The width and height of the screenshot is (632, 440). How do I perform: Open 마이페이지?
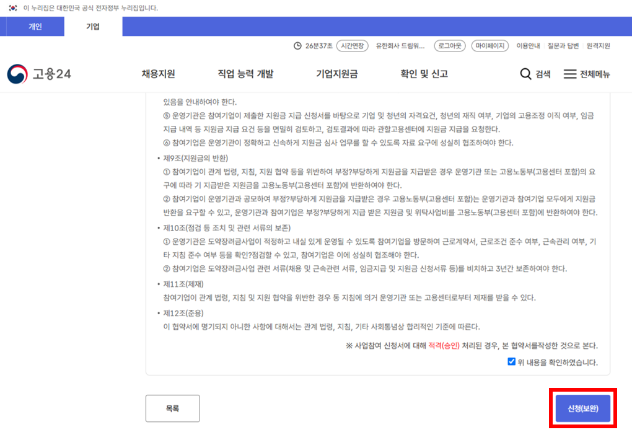490,46
